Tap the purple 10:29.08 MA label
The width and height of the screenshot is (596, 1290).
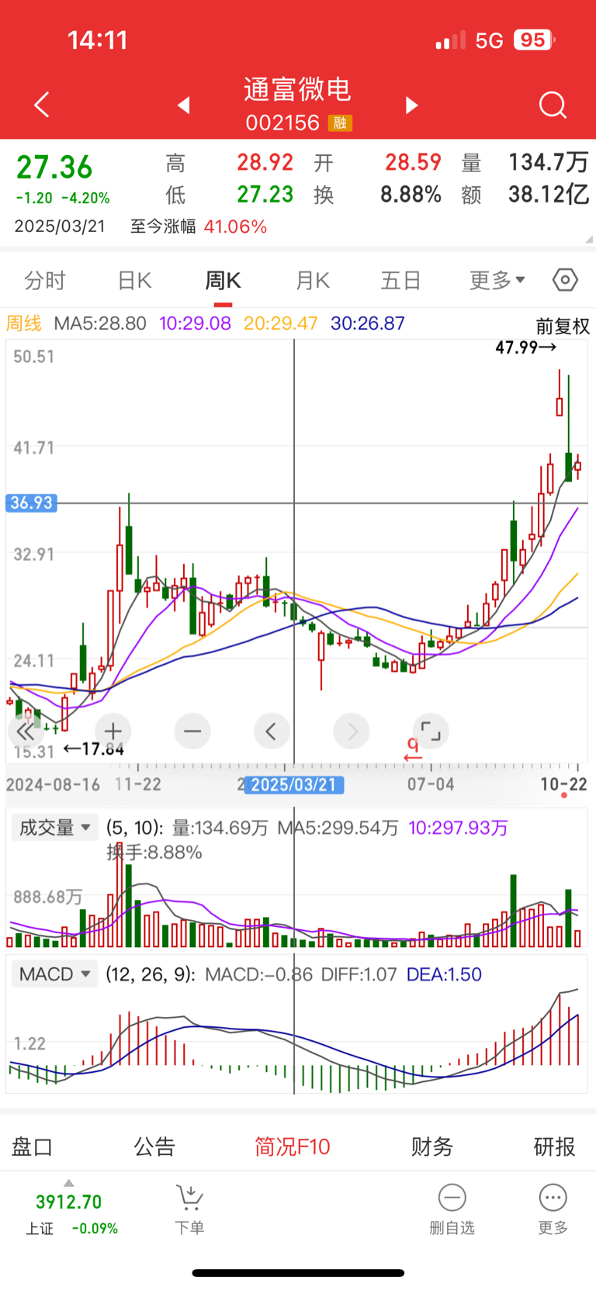195,323
